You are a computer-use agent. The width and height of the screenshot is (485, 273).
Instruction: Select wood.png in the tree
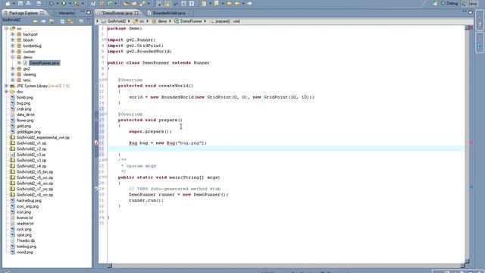coord(25,253)
